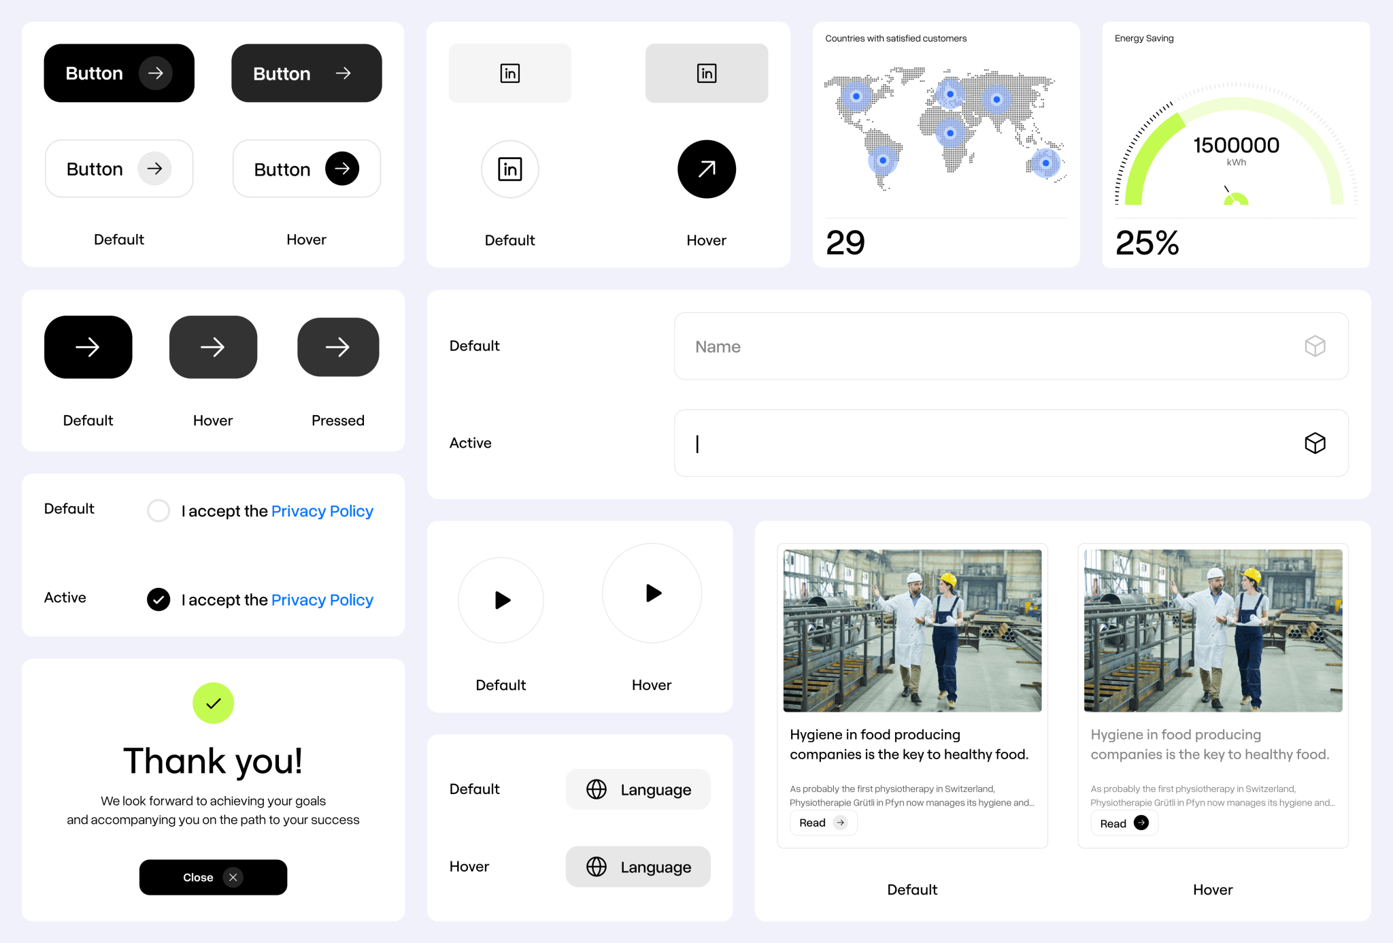This screenshot has width=1393, height=943.
Task: Select the Default hygiene article card
Action: point(912,694)
